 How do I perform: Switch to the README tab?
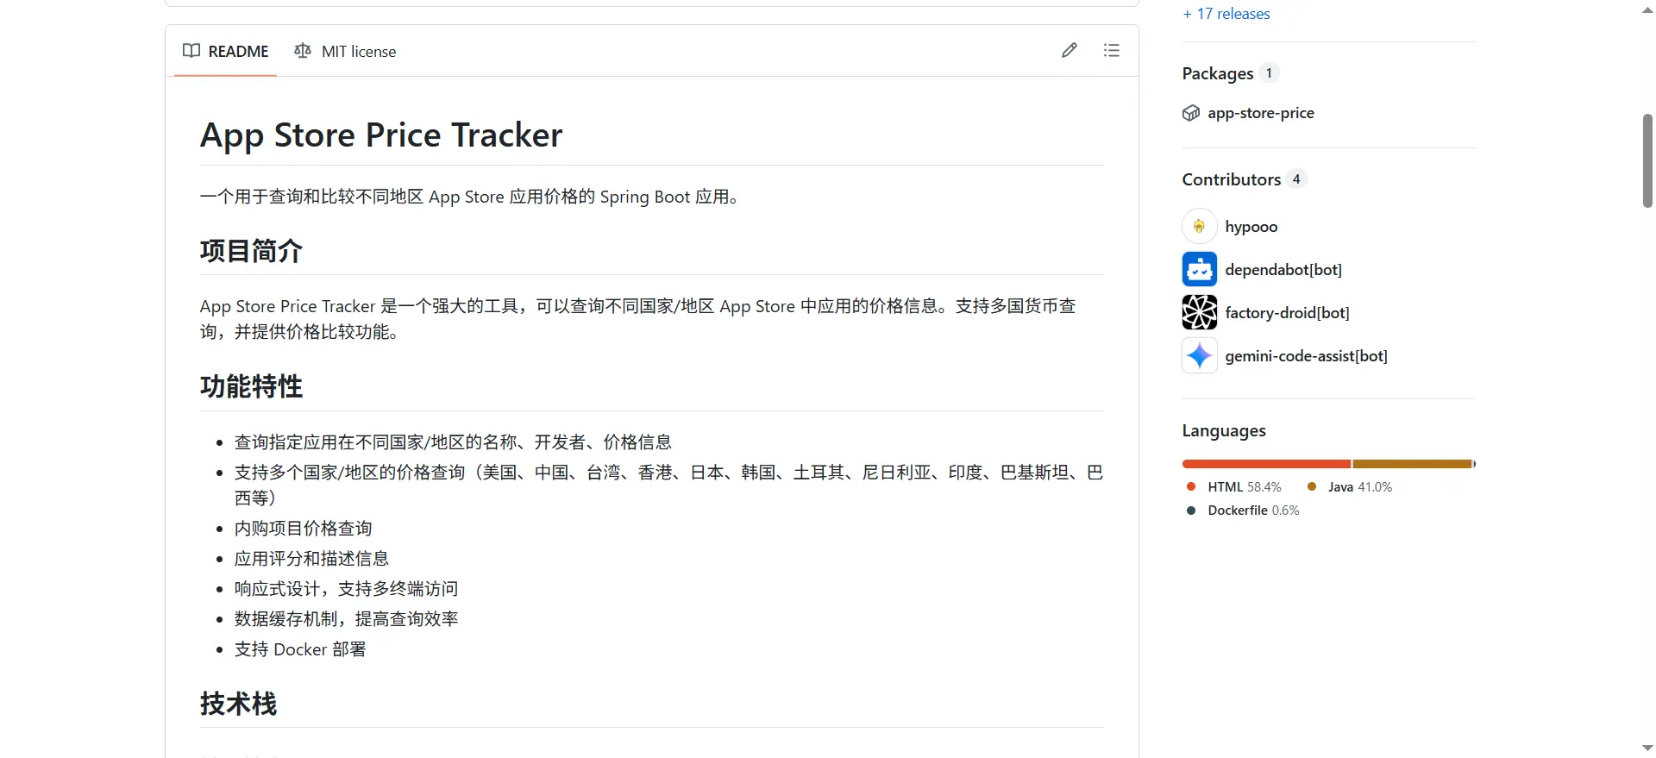(225, 51)
